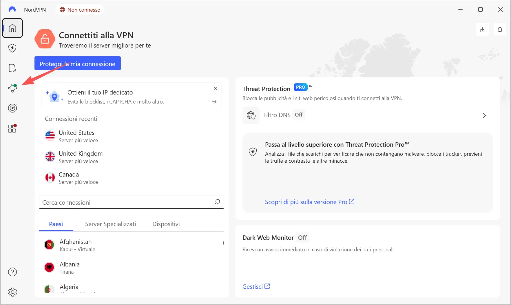Open the notifications bell
Screen dimensions: 511x305
pos(500,30)
